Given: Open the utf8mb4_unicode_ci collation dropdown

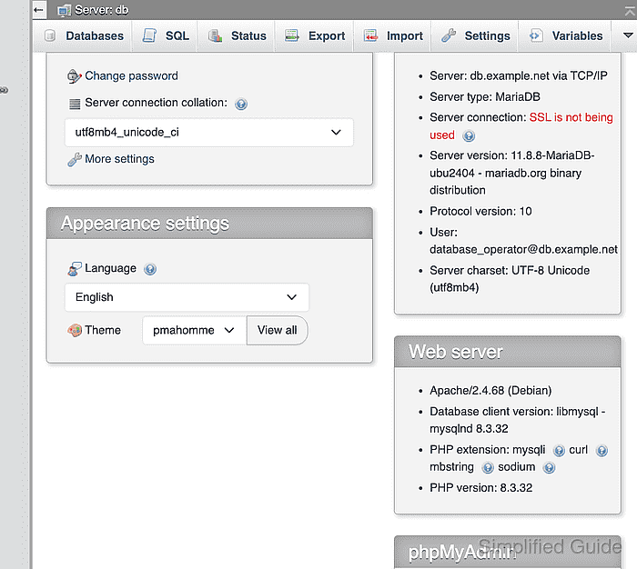Looking at the screenshot, I should (208, 133).
